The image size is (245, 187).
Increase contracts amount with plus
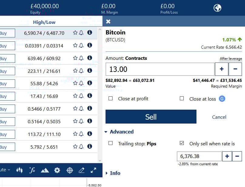[x=222, y=69]
